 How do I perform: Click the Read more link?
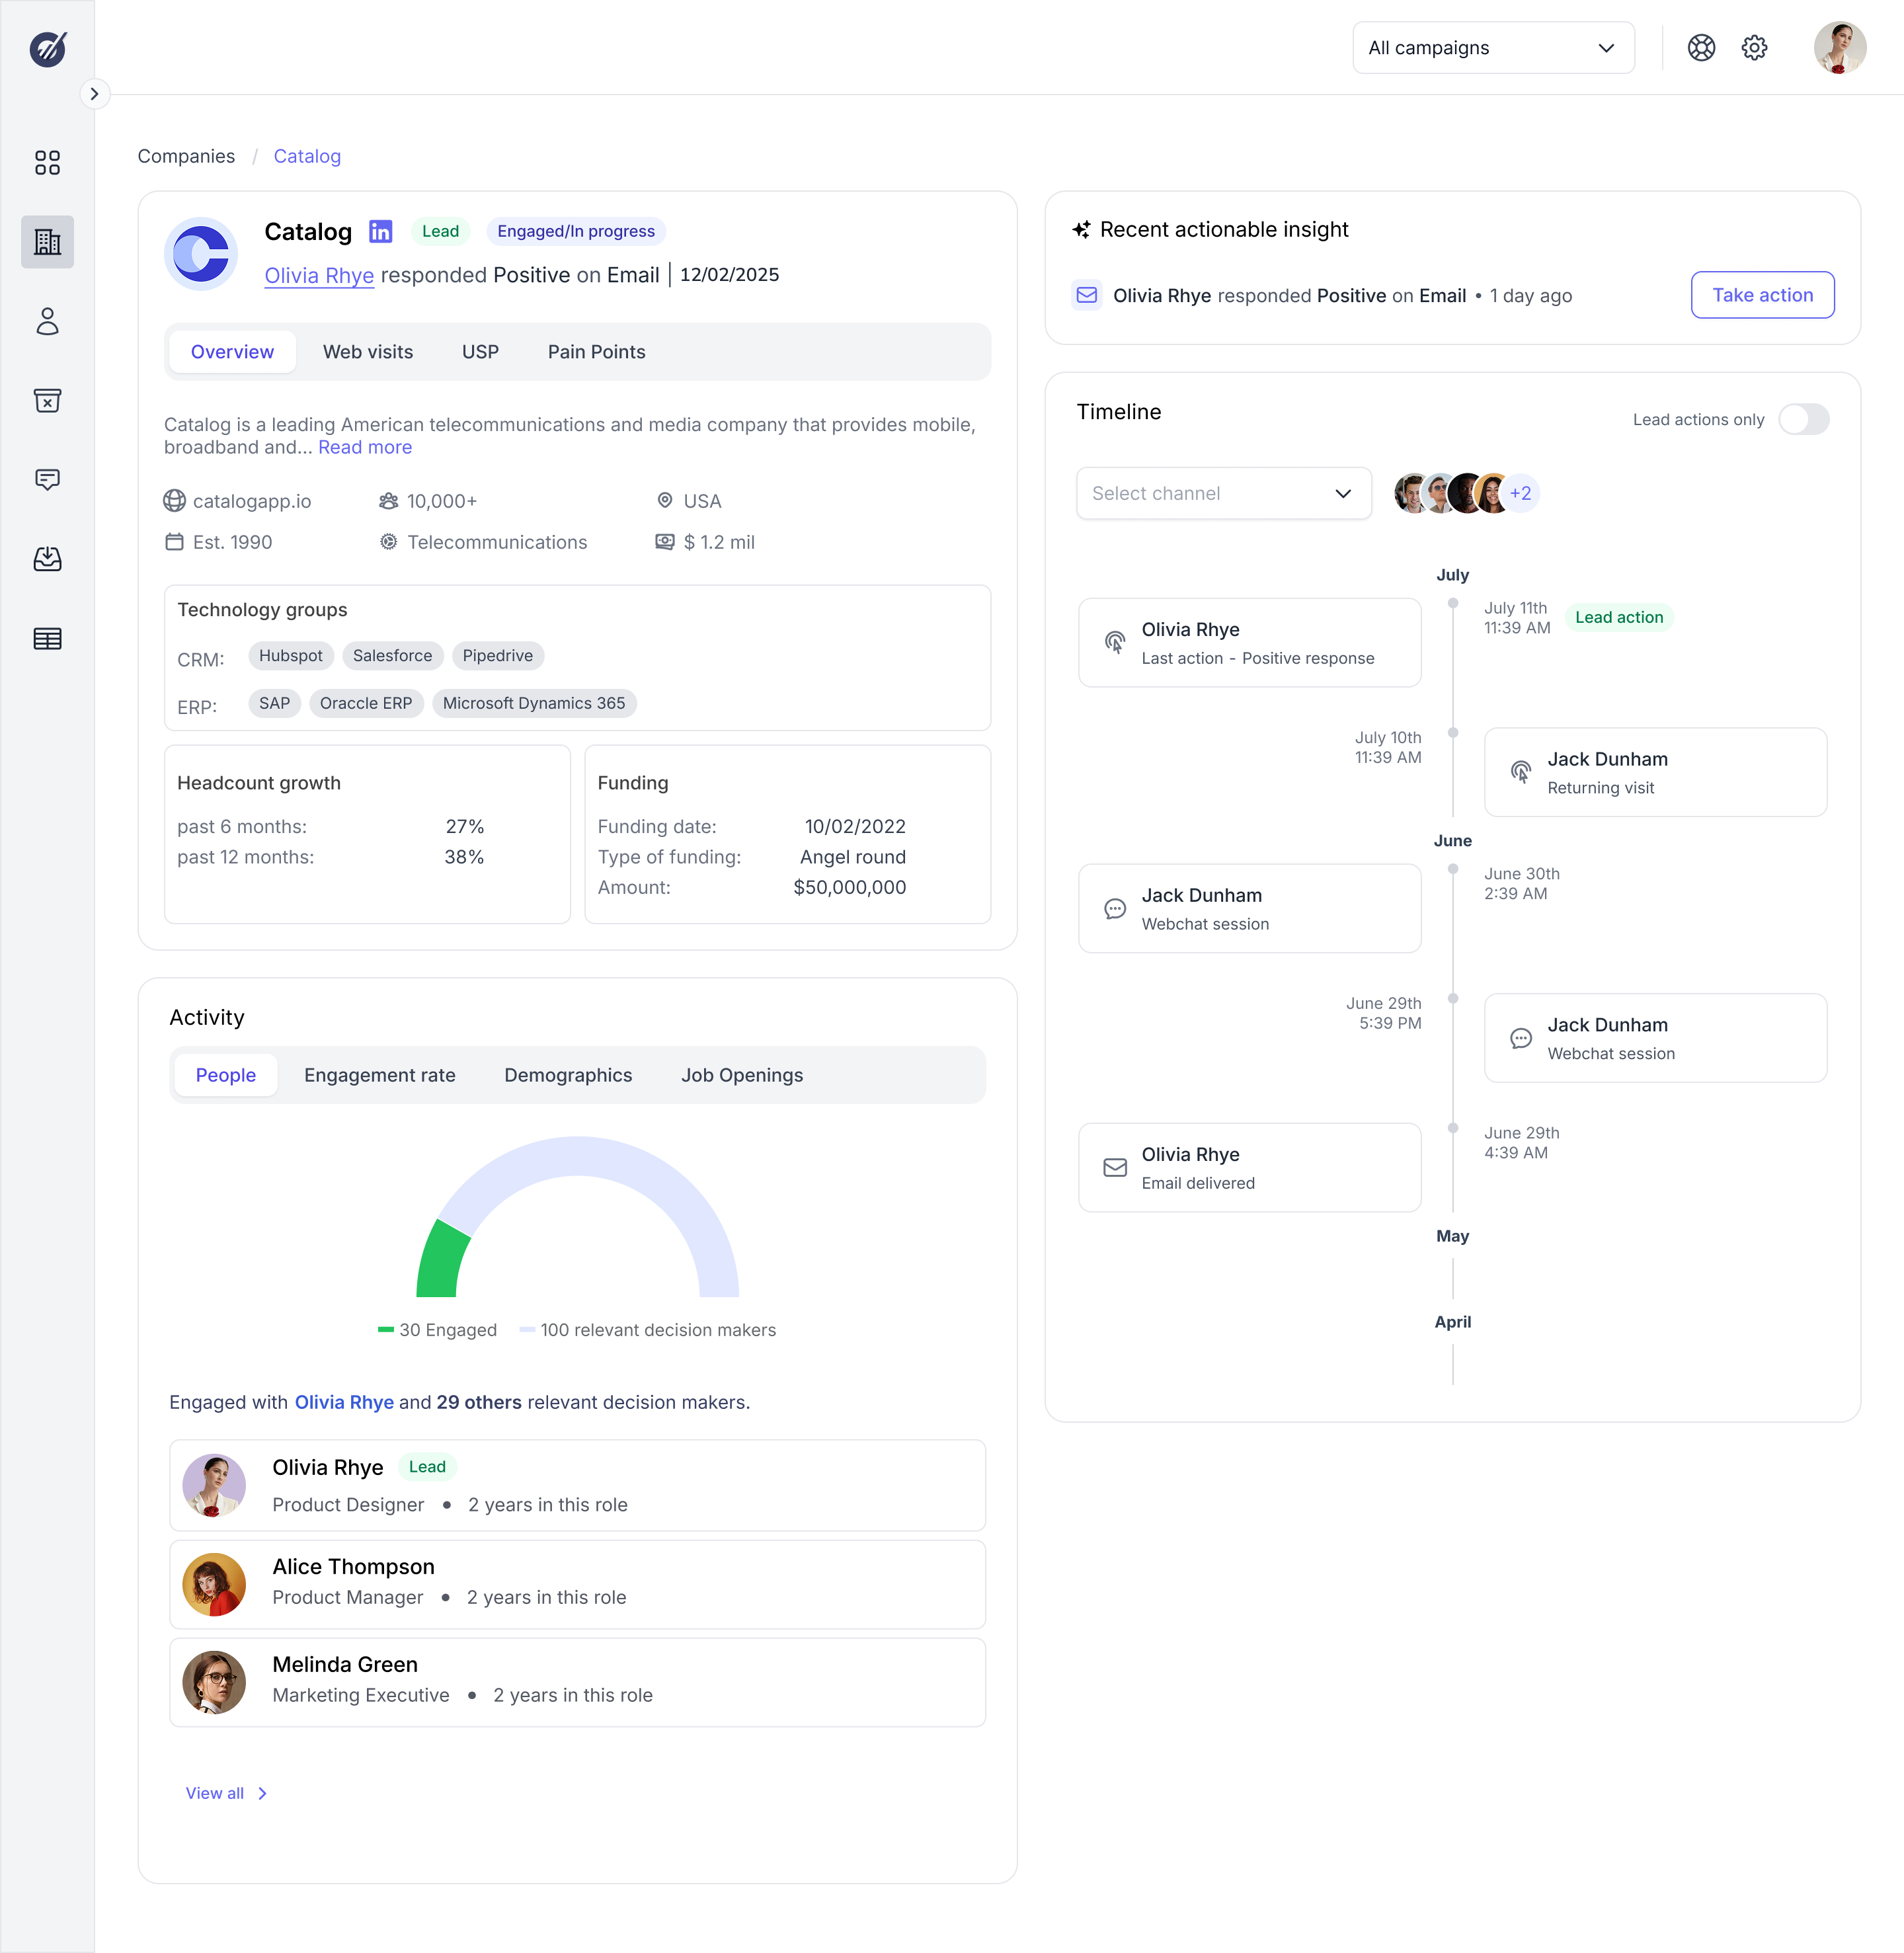364,448
